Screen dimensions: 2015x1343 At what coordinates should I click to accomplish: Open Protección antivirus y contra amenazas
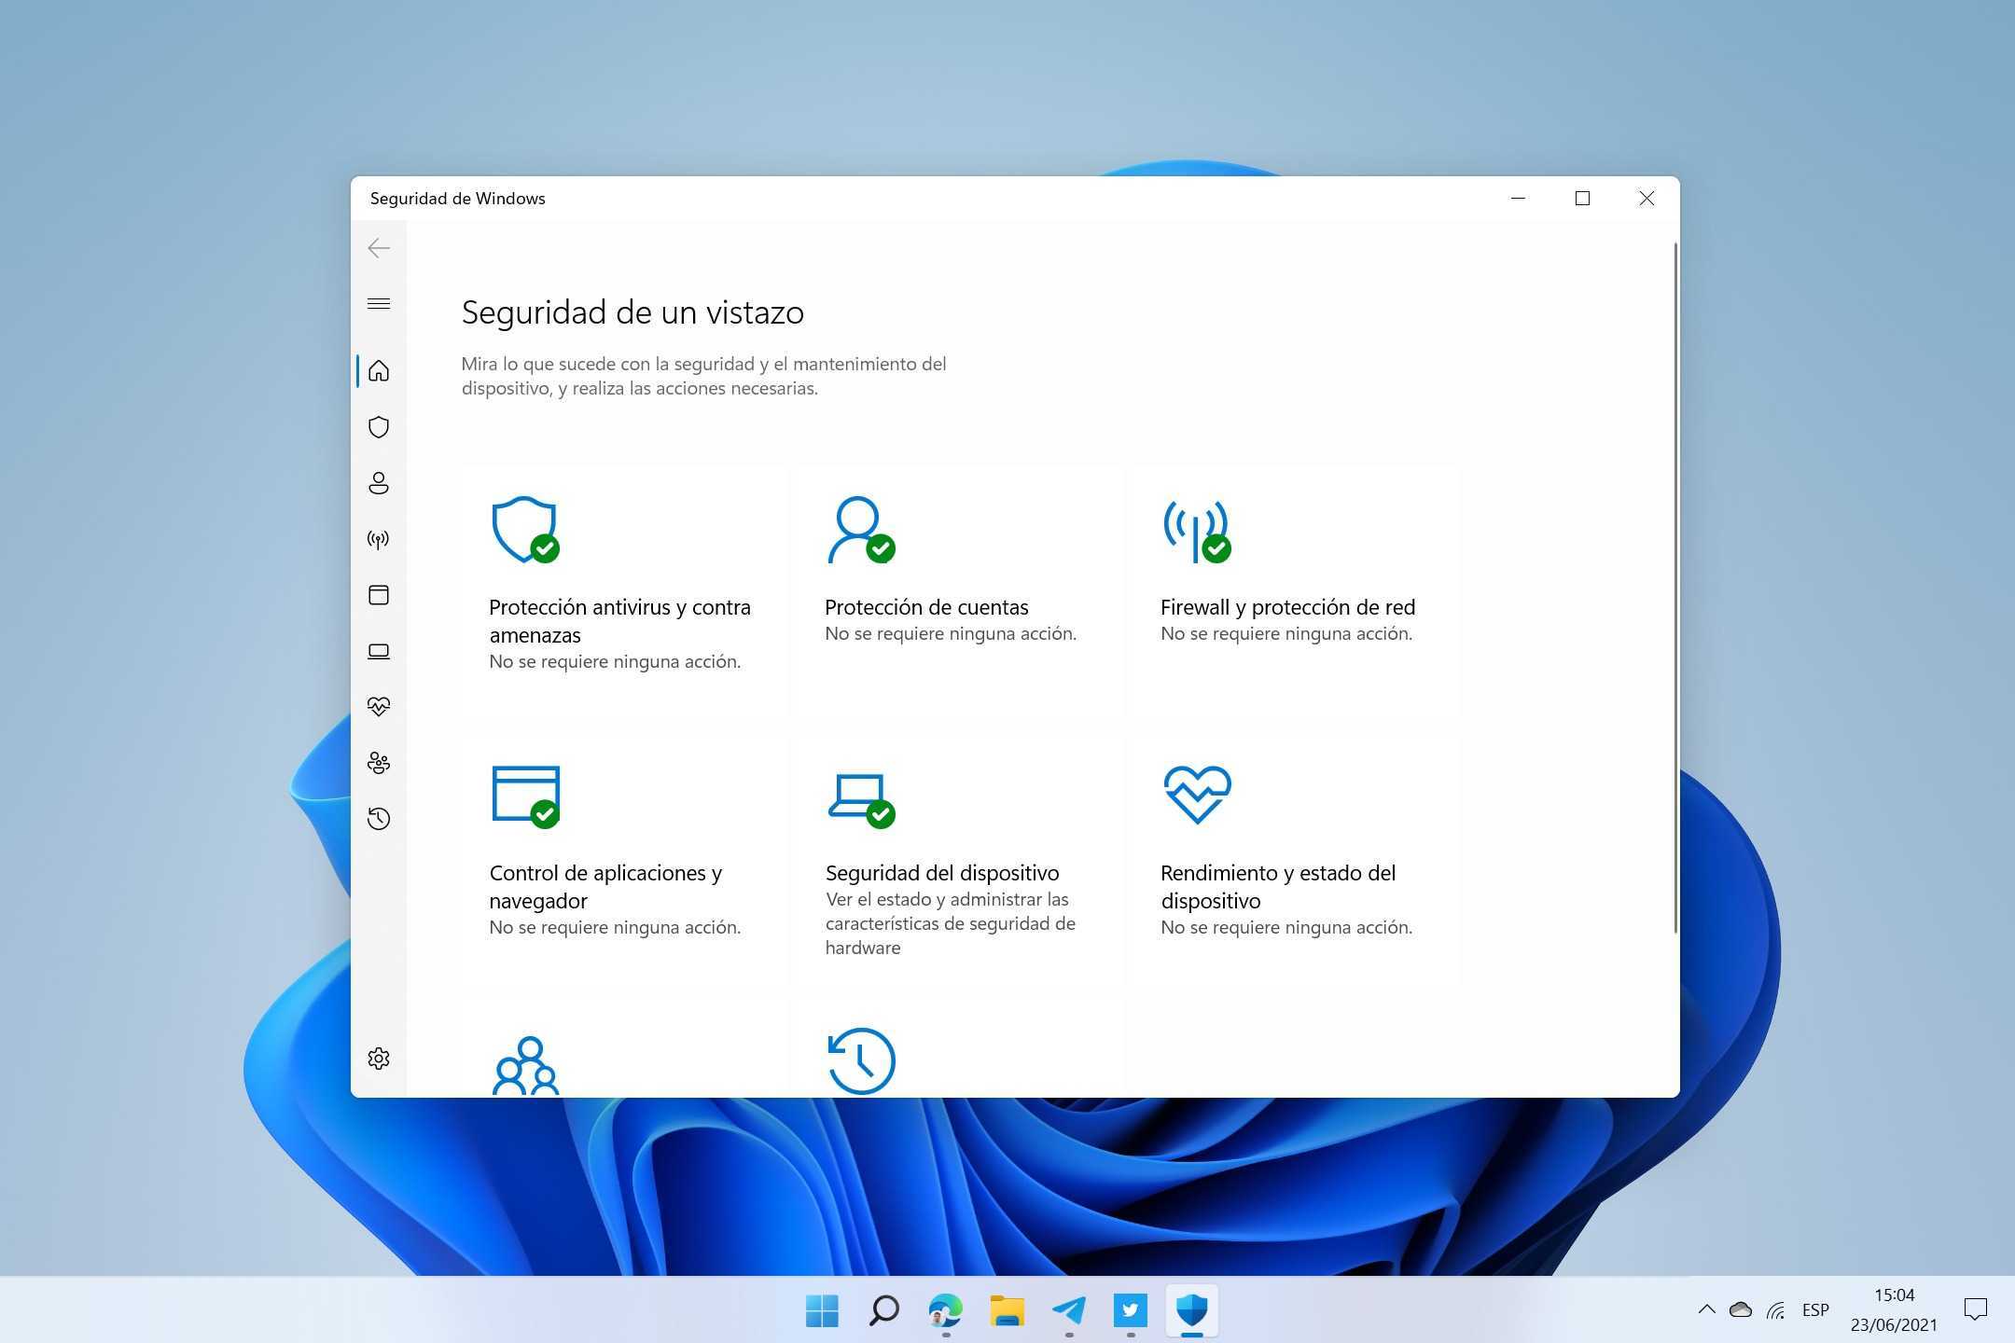click(619, 621)
